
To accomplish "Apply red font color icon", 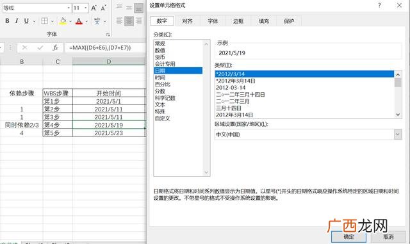I will (79, 21).
